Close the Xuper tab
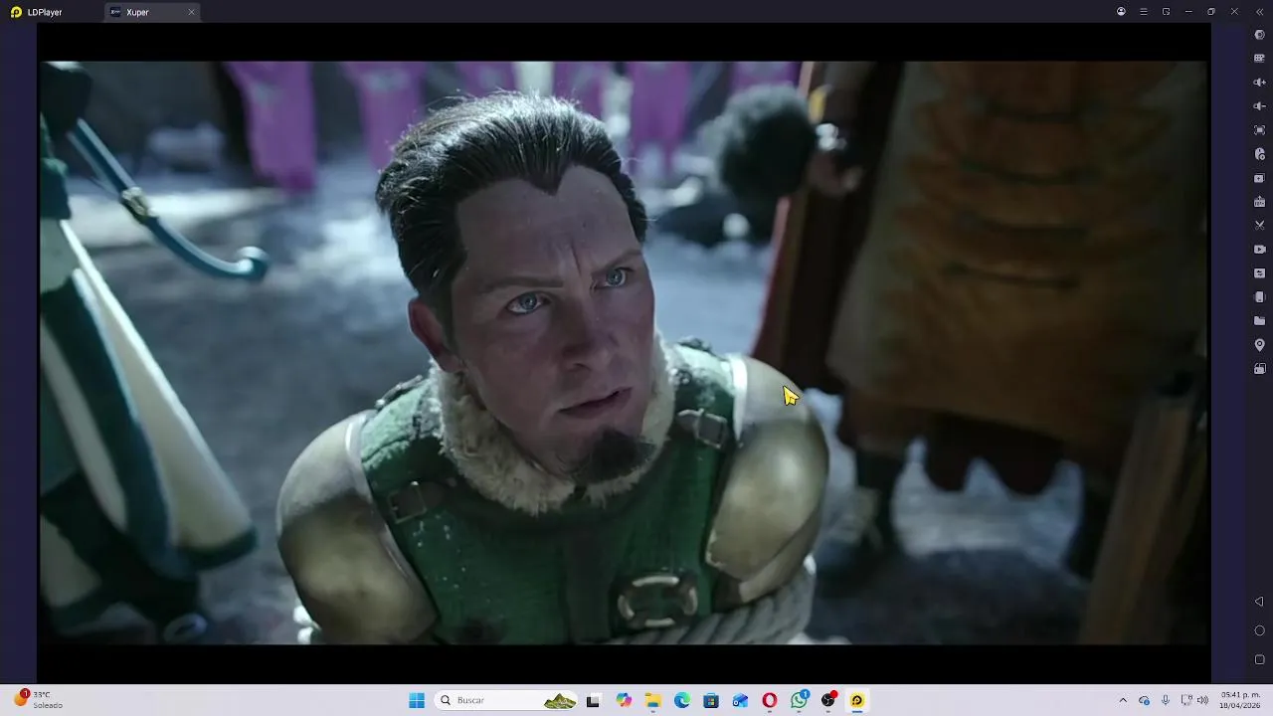 191,12
